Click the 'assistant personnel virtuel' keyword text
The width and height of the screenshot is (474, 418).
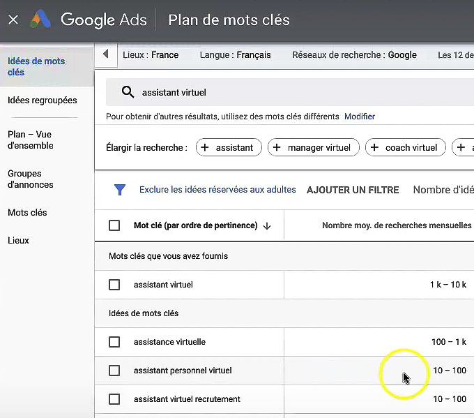[x=183, y=371]
